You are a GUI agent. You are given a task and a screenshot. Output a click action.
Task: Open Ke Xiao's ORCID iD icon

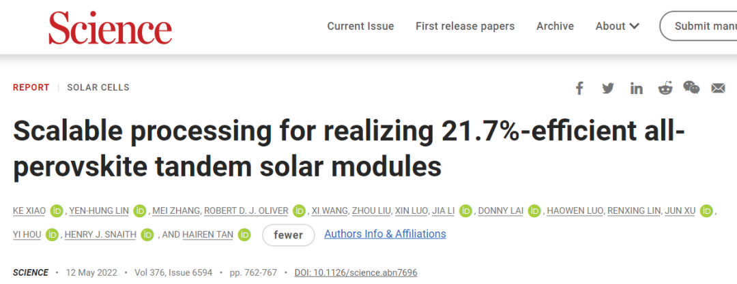57,210
